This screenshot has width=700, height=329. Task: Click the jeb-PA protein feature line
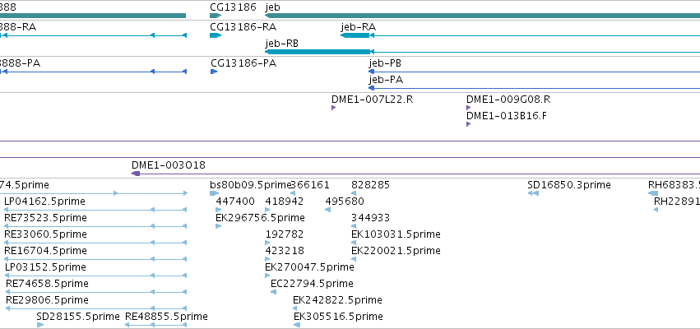point(534,88)
